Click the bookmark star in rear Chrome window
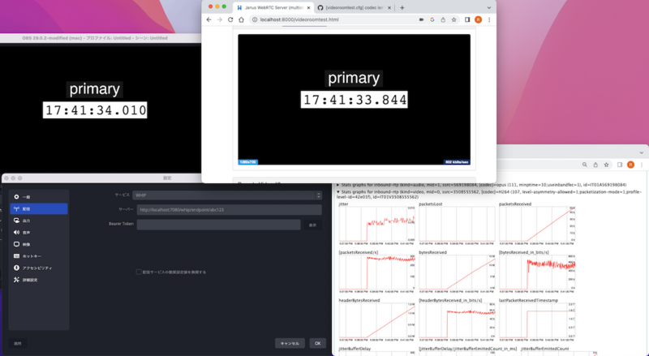This screenshot has width=649, height=356. click(606, 165)
